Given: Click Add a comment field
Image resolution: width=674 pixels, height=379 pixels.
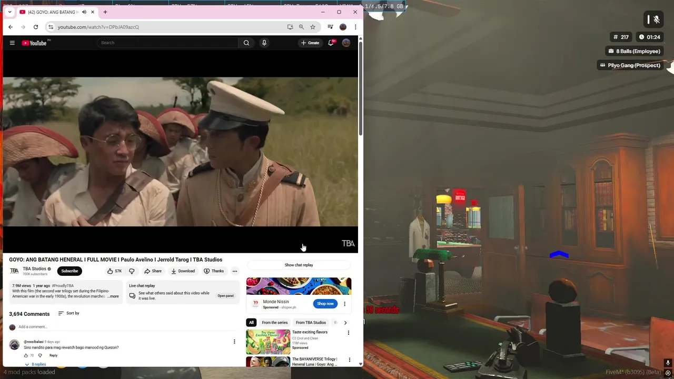Looking at the screenshot, I should click(x=126, y=327).
